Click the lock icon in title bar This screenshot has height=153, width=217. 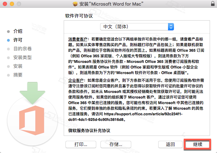coord(213,3)
